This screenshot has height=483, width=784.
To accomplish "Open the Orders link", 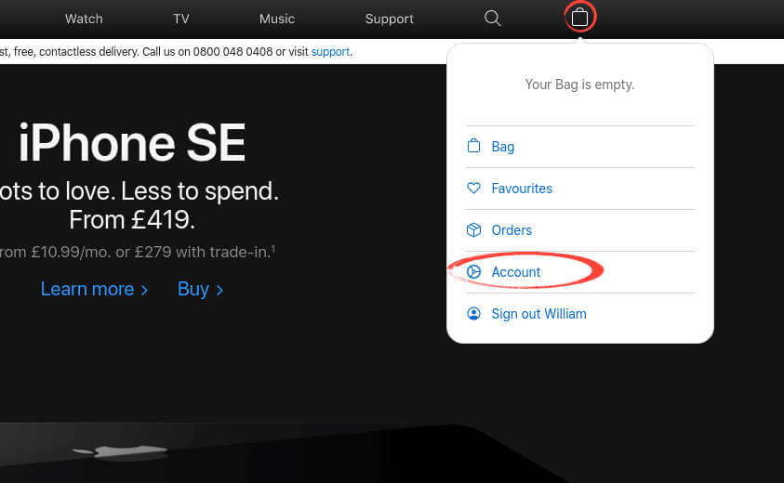I will click(512, 230).
